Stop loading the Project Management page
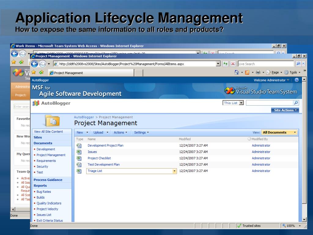 pyautogui.click(x=233, y=64)
